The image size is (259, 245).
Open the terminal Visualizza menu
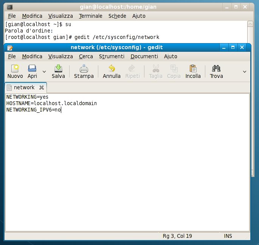60,16
